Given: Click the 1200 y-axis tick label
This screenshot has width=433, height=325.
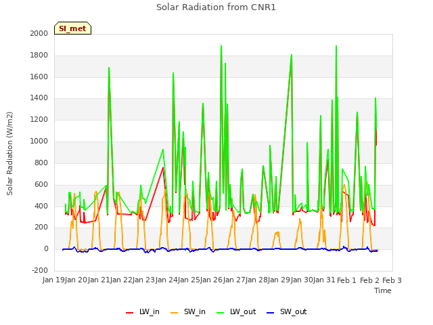Looking at the screenshot, I should [39, 120].
